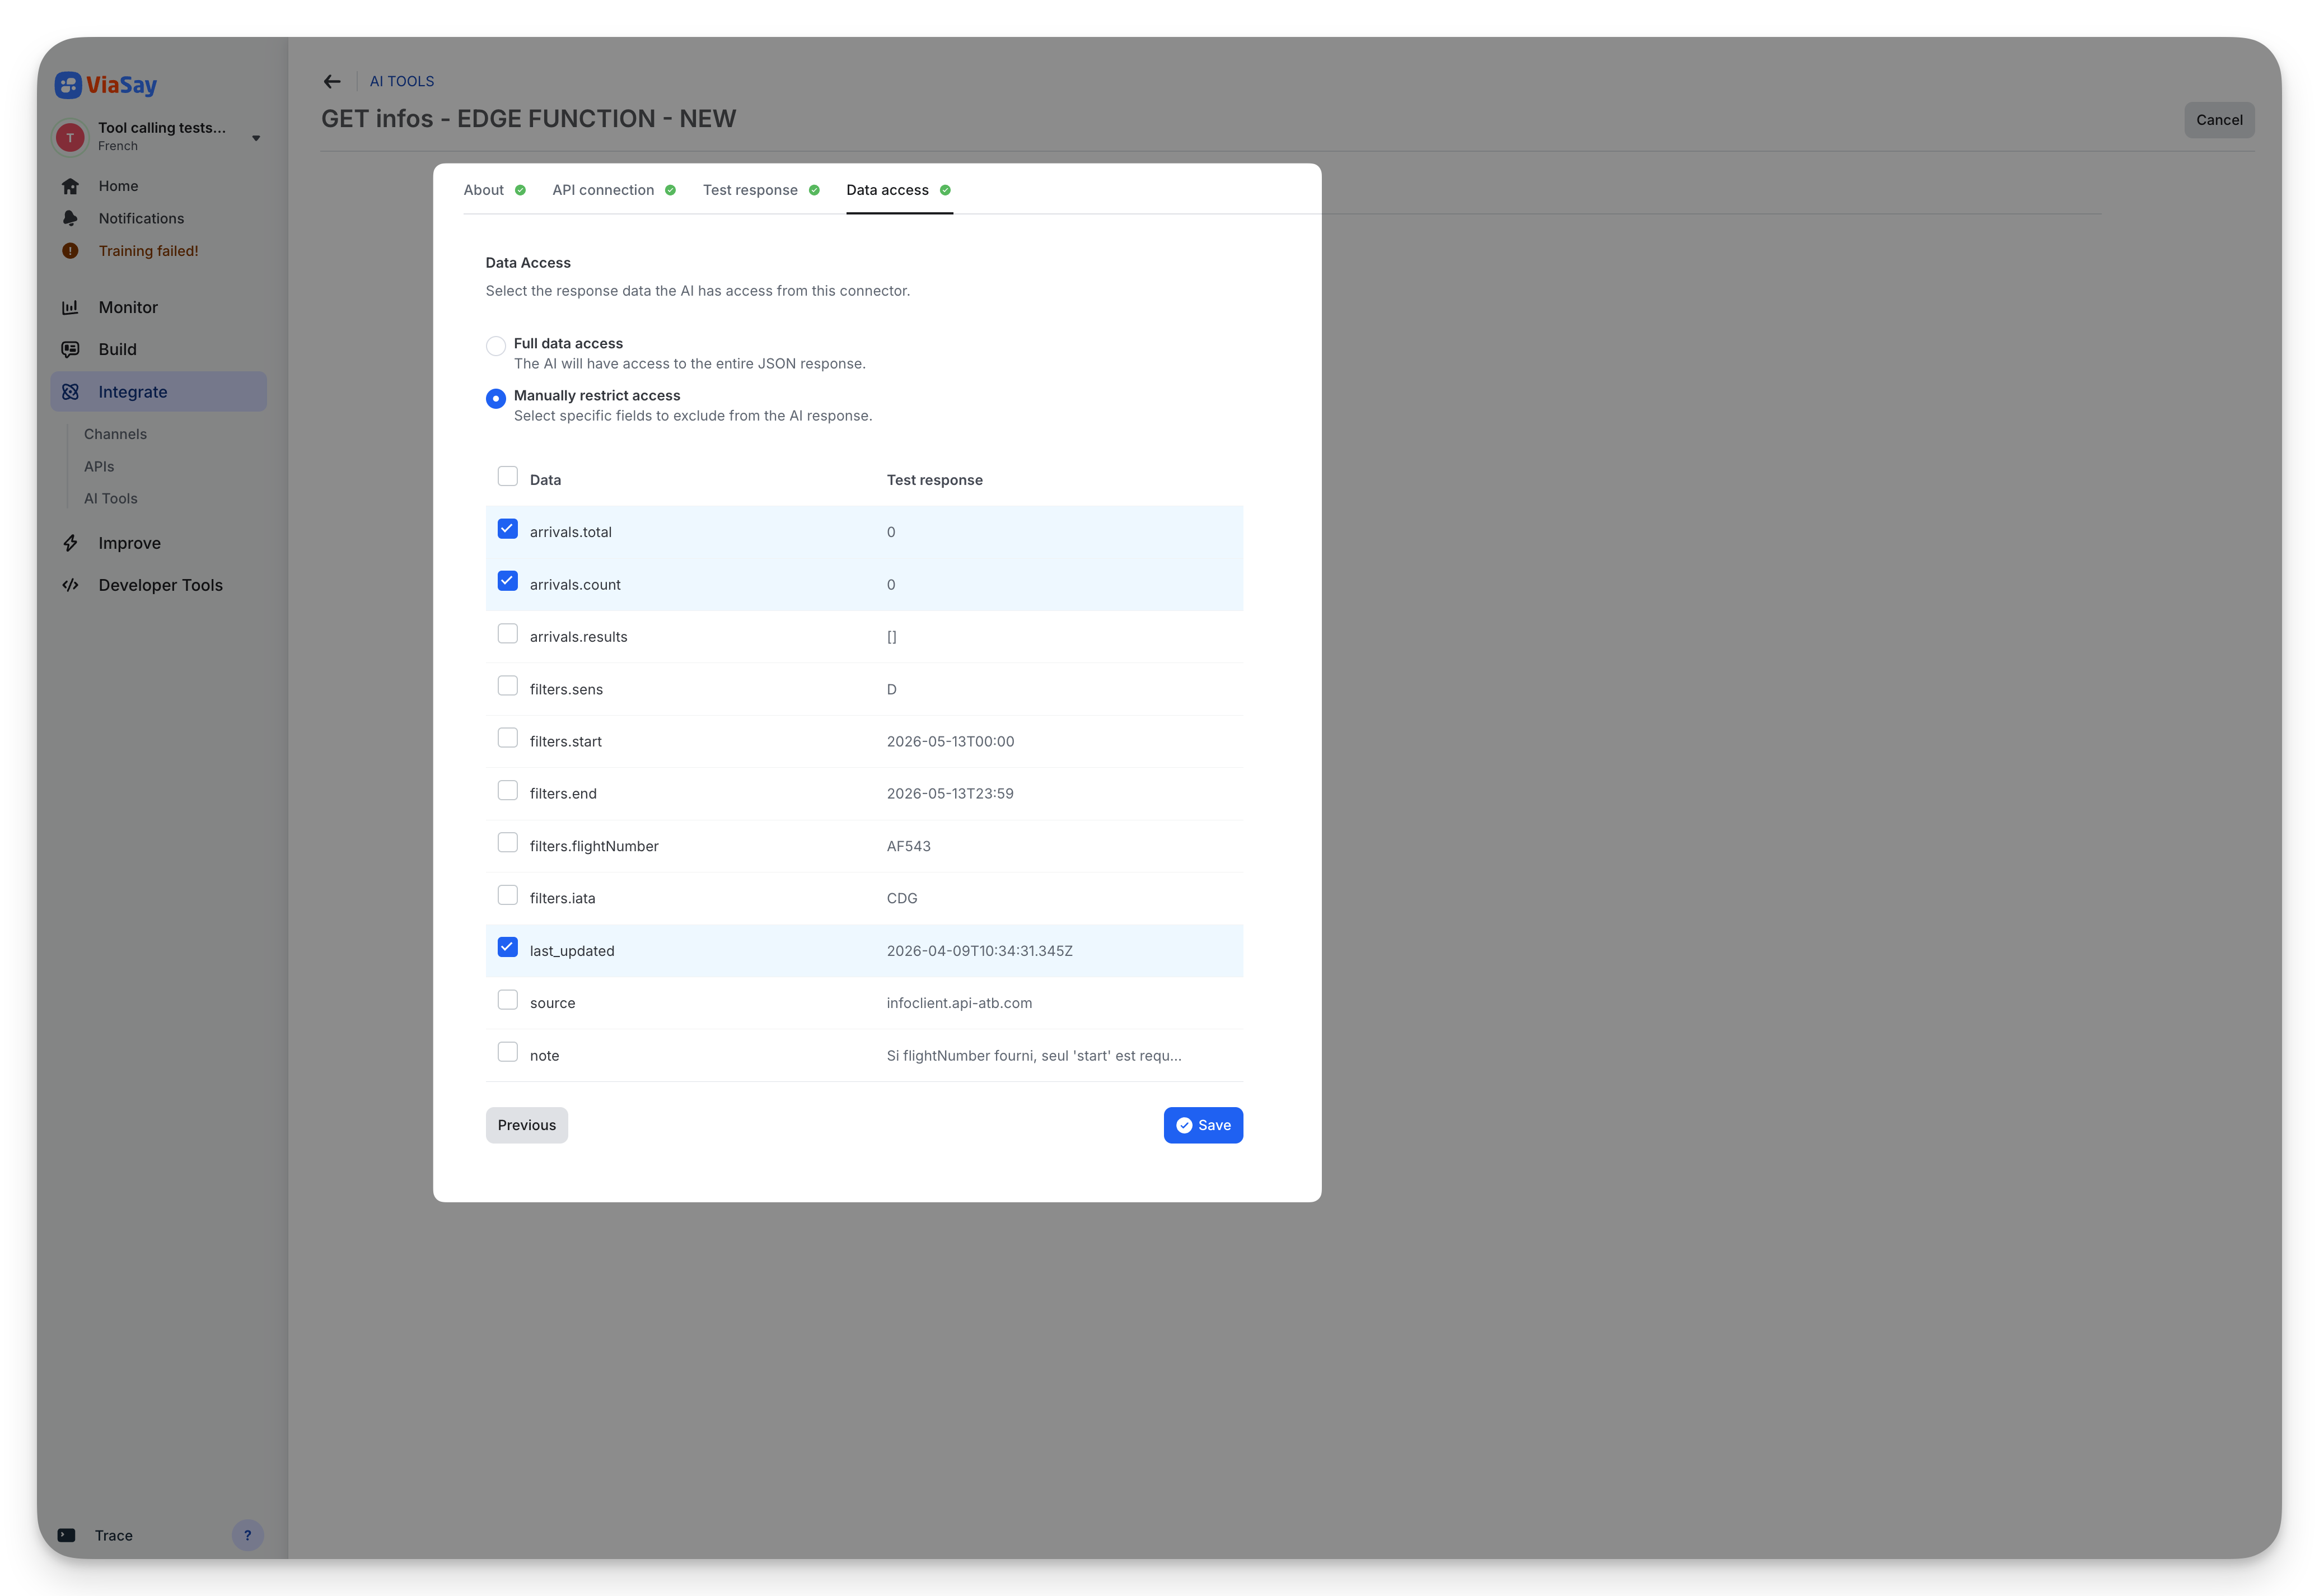Click the Save button
2319x1596 pixels.
[1203, 1124]
